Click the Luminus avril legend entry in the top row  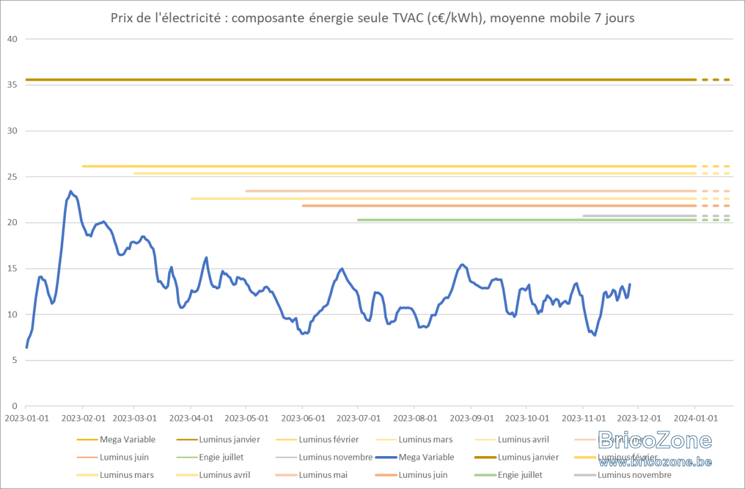pyautogui.click(x=512, y=439)
